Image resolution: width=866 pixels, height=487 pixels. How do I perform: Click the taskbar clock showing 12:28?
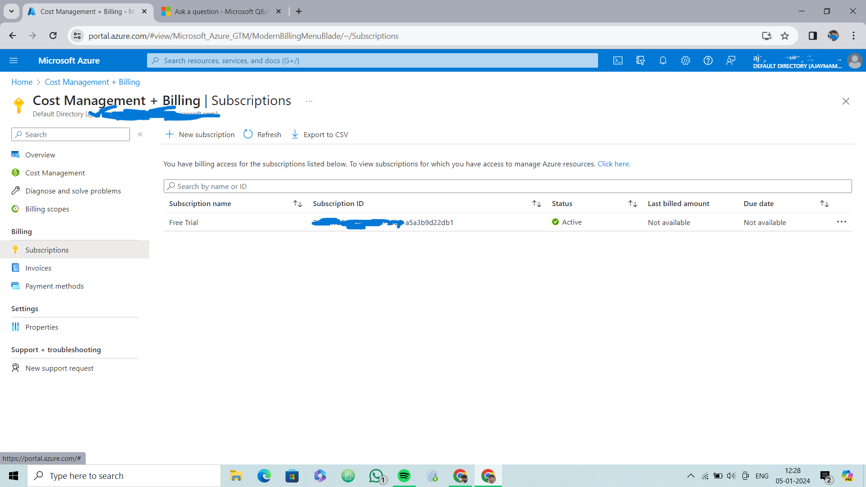pos(792,476)
